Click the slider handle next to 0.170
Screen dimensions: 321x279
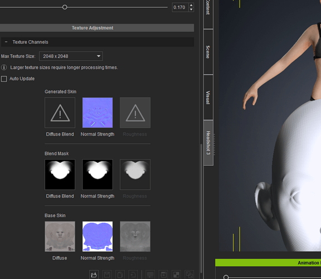[65, 7]
